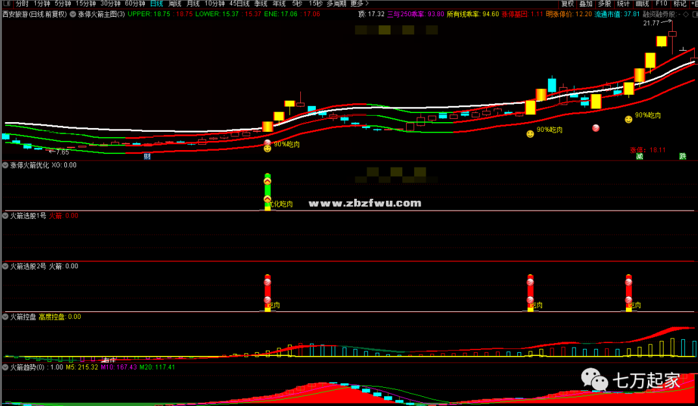Click the middle 90%吃肉 smiley signal
Image resolution: width=698 pixels, height=406 pixels.
pos(530,134)
